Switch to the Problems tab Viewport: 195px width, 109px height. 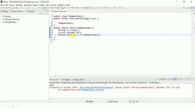pos(66,80)
